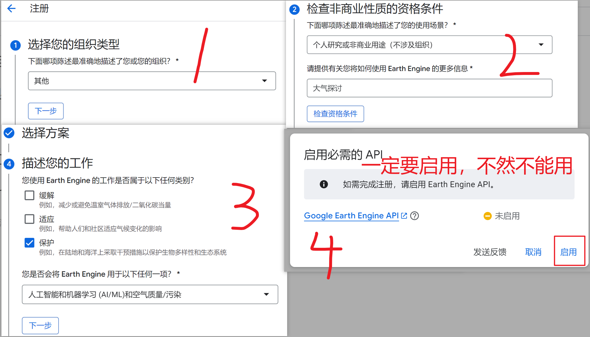The height and width of the screenshot is (337, 590).
Task: Click the yellow 未启用 status icon
Action: (x=487, y=216)
